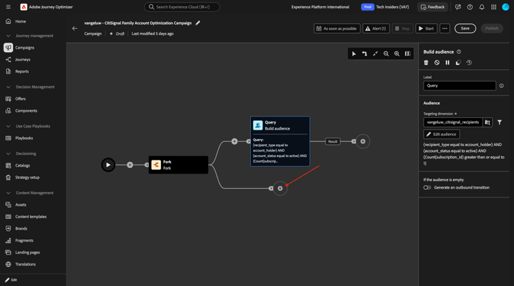This screenshot has height=286, width=514.
Task: Add activity on empty lower Fork branch
Action: [x=280, y=188]
